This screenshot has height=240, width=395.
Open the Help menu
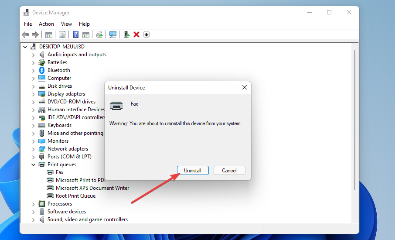pos(84,24)
